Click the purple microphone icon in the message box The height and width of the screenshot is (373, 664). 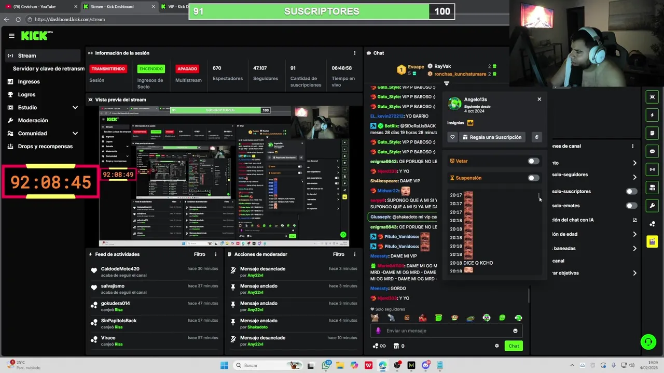[378, 331]
